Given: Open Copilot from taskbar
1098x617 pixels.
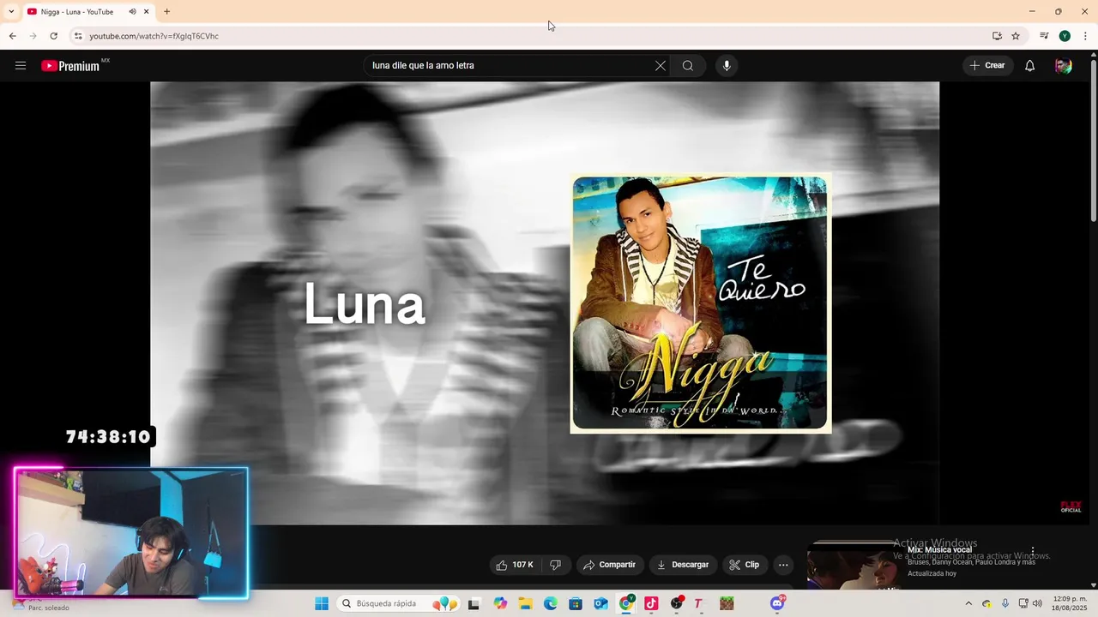Looking at the screenshot, I should pos(500,603).
